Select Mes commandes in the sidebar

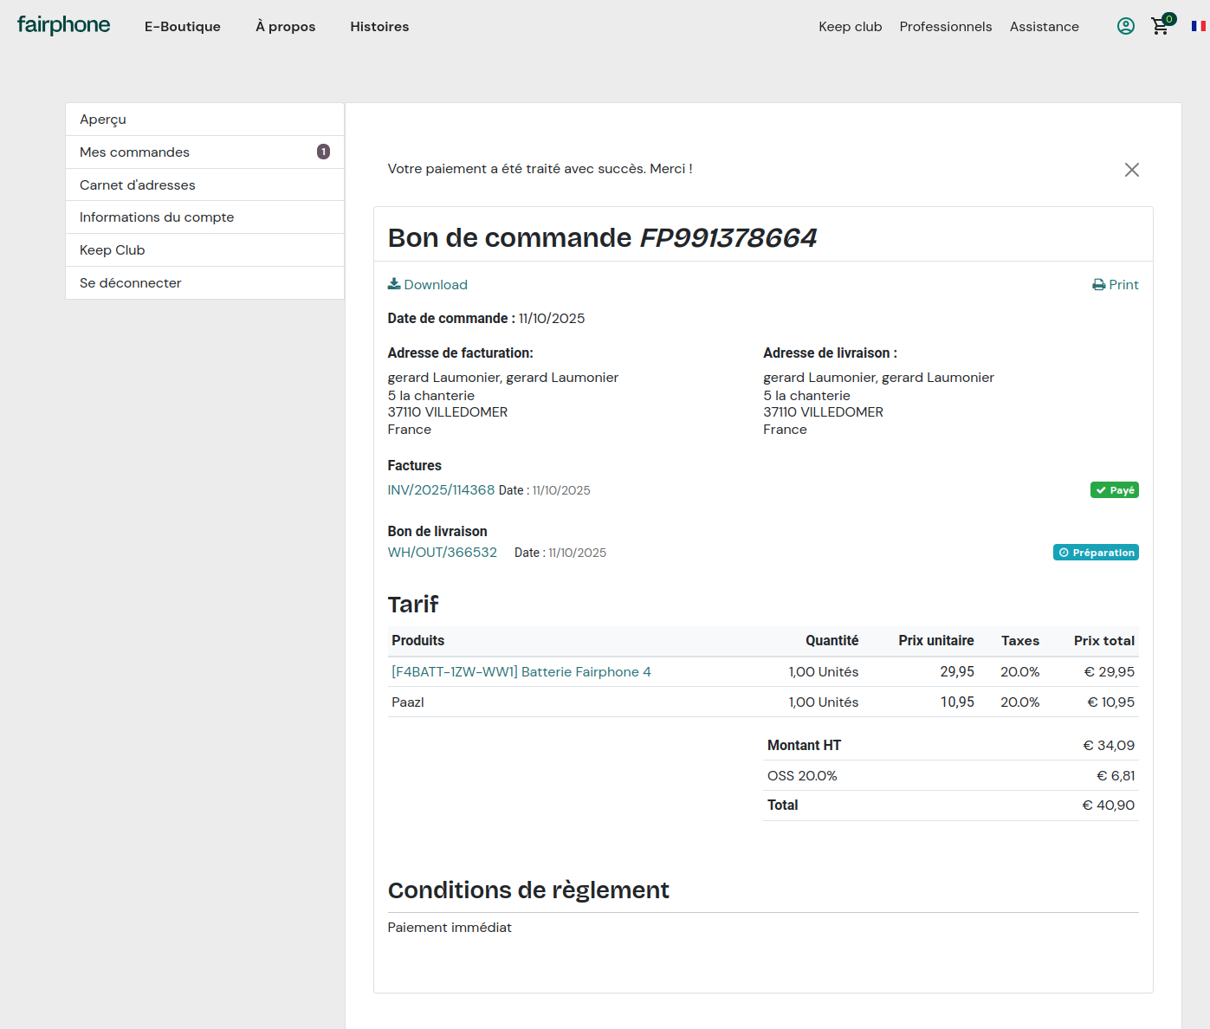coord(134,152)
